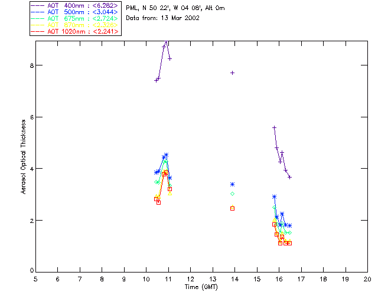Click the 'Time (GMT)' axis label
This screenshot has height=302, width=378.
[201, 287]
